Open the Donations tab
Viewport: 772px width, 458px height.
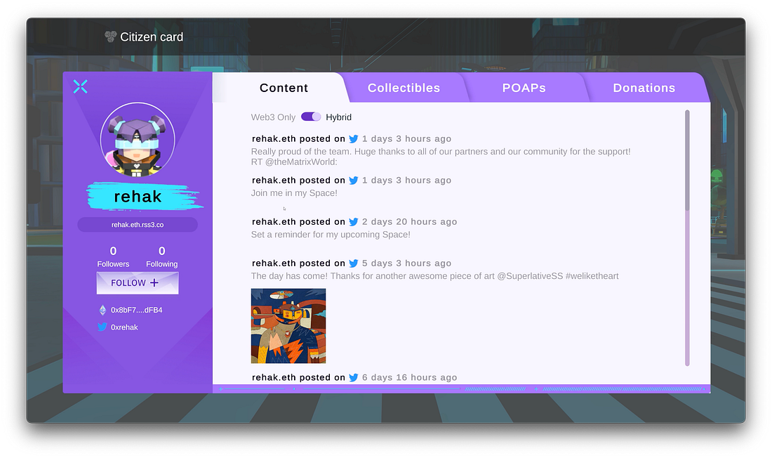pyautogui.click(x=644, y=88)
